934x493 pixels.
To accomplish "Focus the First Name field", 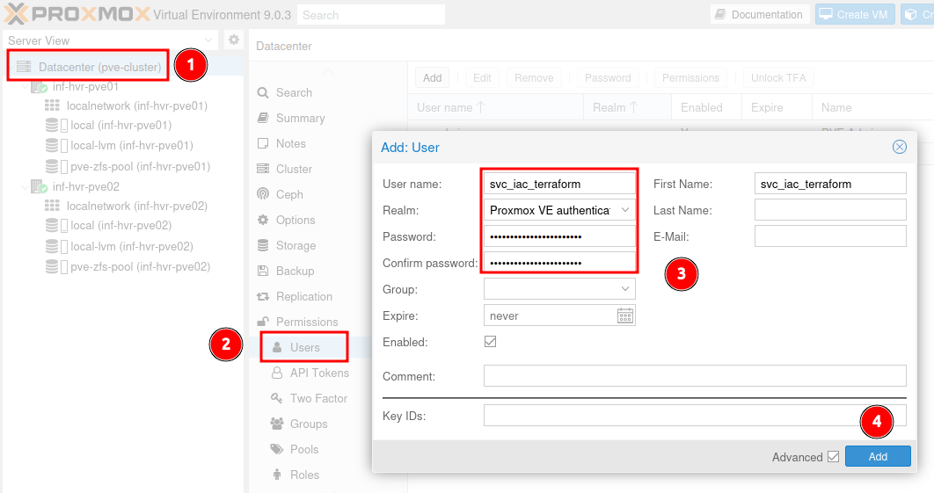I will pyautogui.click(x=830, y=184).
